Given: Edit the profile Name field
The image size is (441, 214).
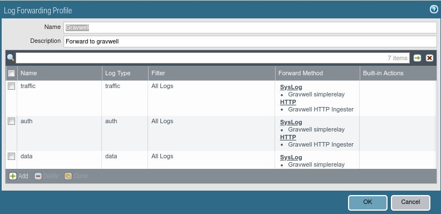Looking at the screenshot, I should [x=250, y=28].
